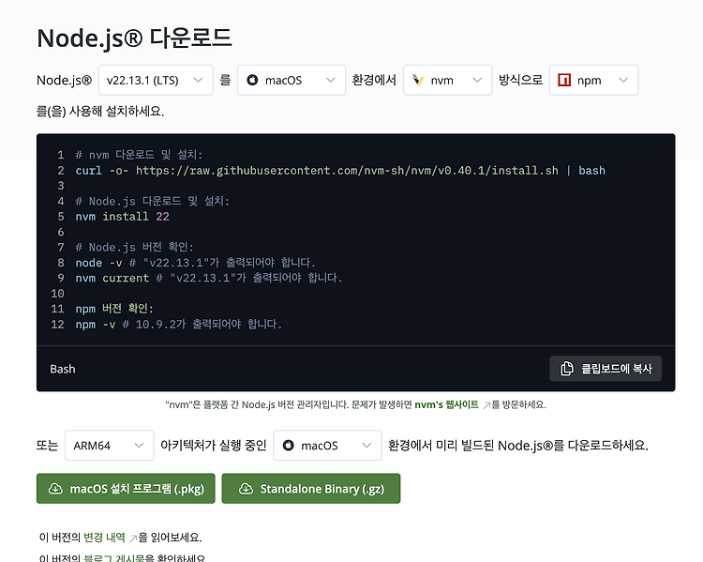Click the chevron arrow of the nvm dropdown

477,80
